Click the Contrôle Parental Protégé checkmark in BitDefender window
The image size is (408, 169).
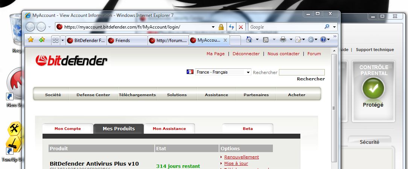pyautogui.click(x=373, y=88)
